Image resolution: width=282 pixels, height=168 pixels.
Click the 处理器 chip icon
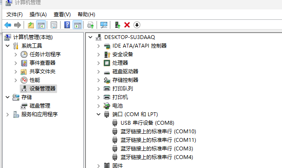107,63
